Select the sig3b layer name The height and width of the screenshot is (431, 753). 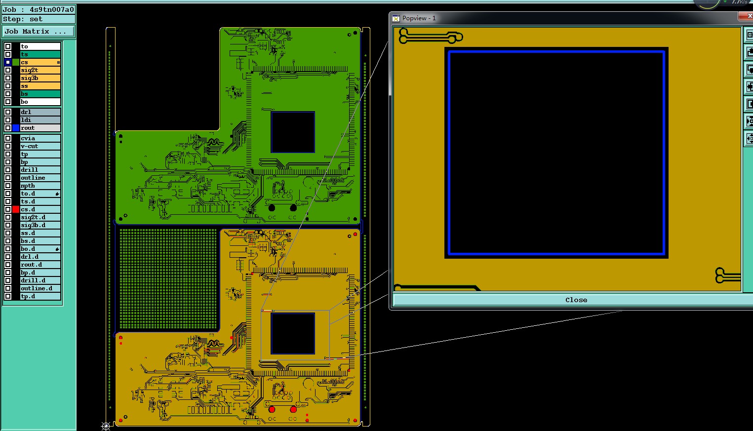point(40,78)
